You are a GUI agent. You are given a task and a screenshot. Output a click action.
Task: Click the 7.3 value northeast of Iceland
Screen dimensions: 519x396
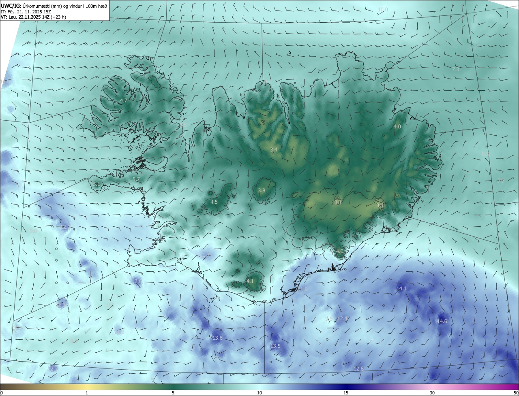455,69
